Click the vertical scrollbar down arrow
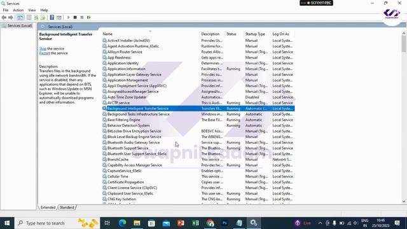Screen dimensions: 407x229 [x=404, y=202]
